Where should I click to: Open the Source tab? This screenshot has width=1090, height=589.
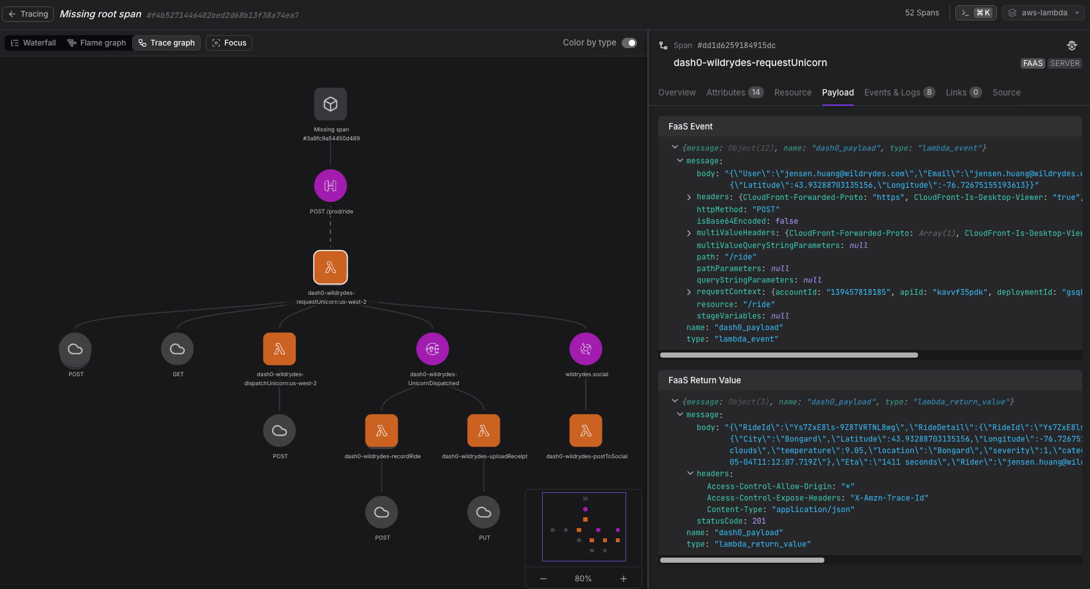pyautogui.click(x=1007, y=92)
